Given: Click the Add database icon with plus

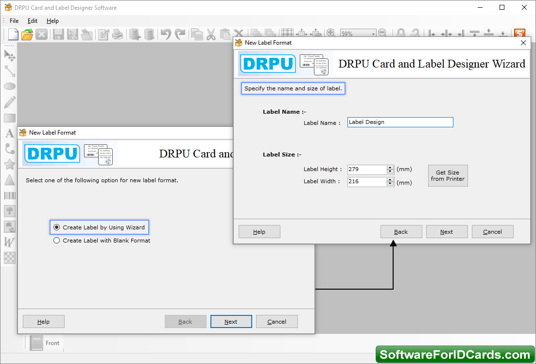Looking at the screenshot, I should point(135,34).
